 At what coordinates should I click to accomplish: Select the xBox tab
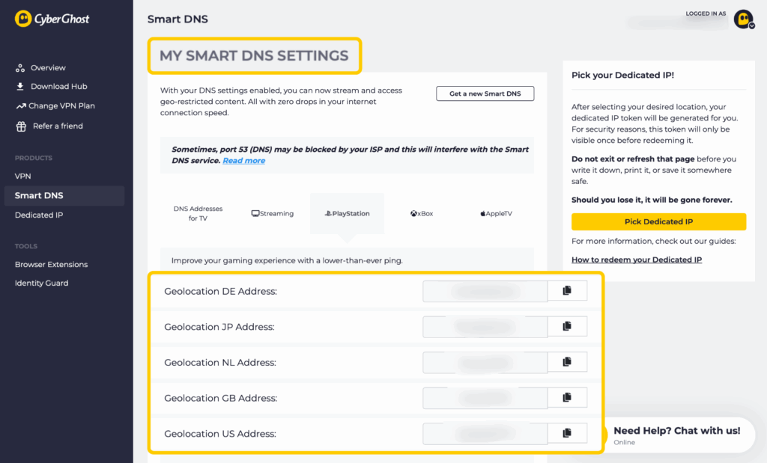422,214
